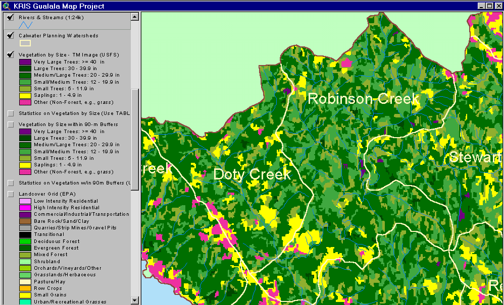
Task: Click the Quarries/Strip Mines/Gravel Pits swatch
Action: [25, 228]
